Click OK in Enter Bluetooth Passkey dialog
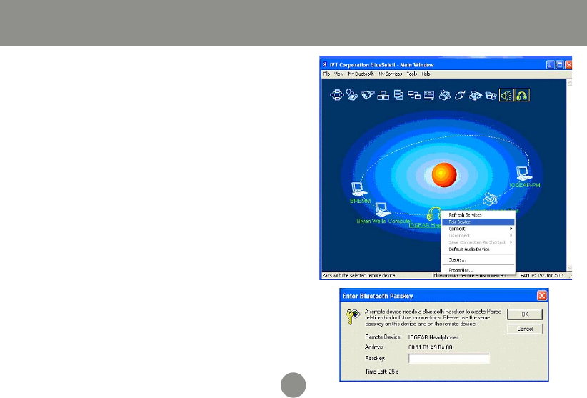 click(x=525, y=314)
